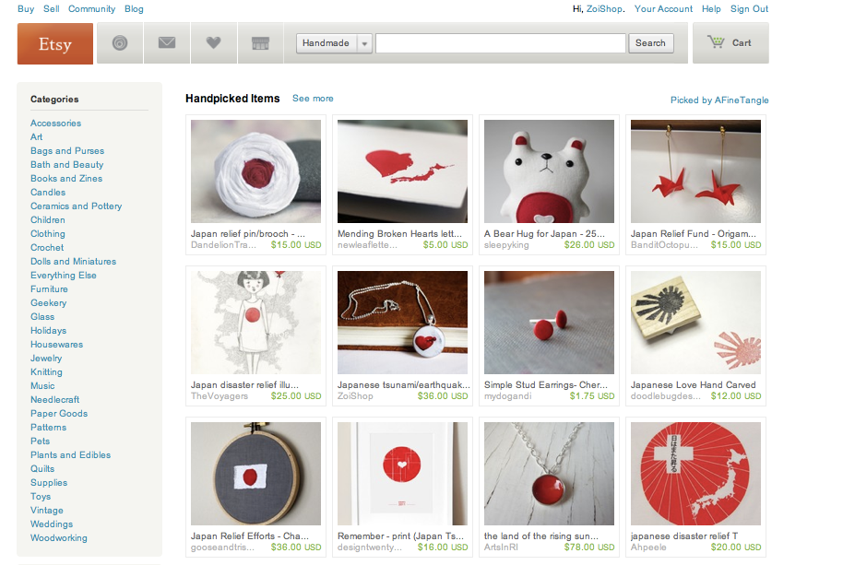Open the Community menu item
This screenshot has height=565, width=843.
click(91, 8)
